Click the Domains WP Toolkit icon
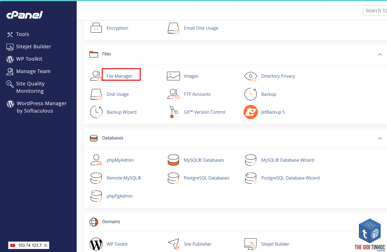 click(96, 244)
